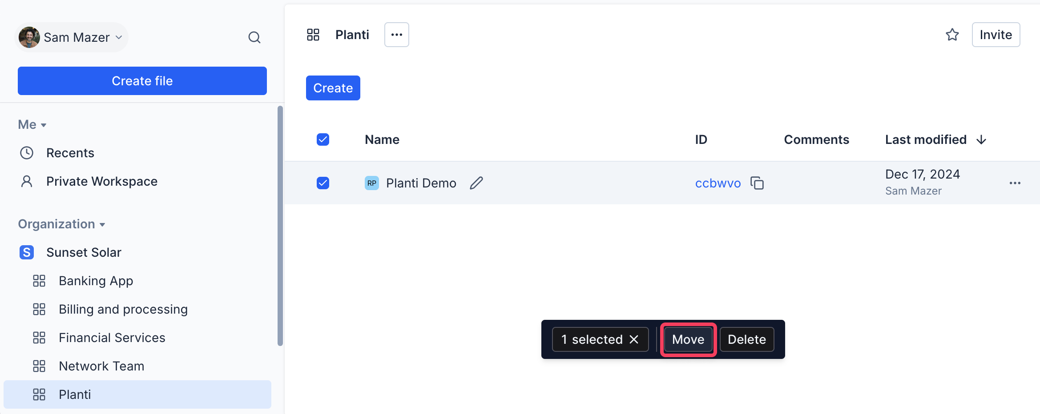Uncheck the select-all checkbox in header
This screenshot has width=1040, height=414.
point(323,139)
